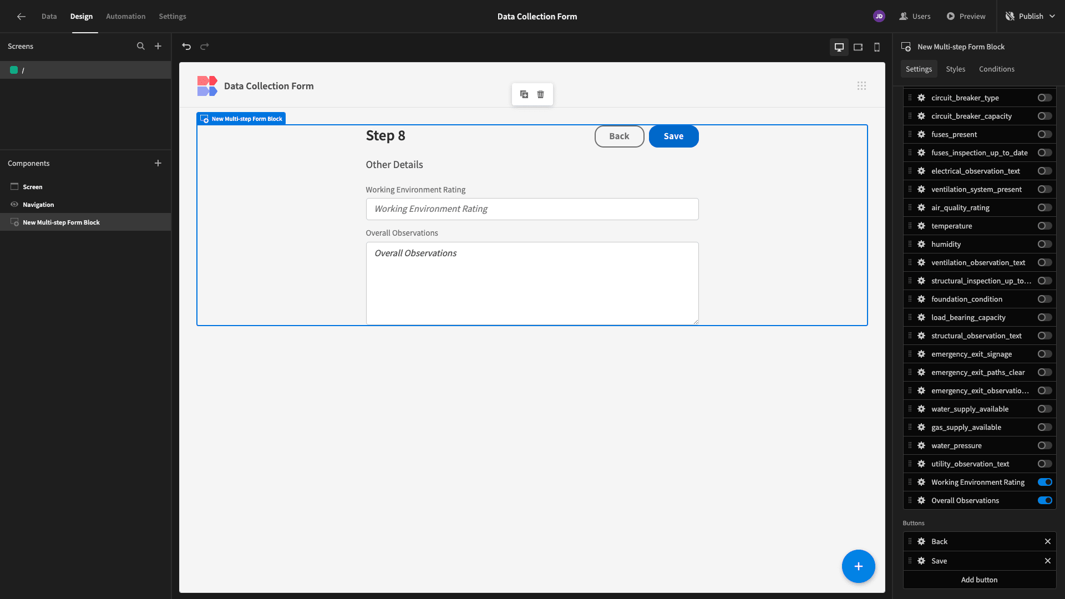Image resolution: width=1065 pixels, height=599 pixels.
Task: Click the Back button in form
Action: point(620,136)
